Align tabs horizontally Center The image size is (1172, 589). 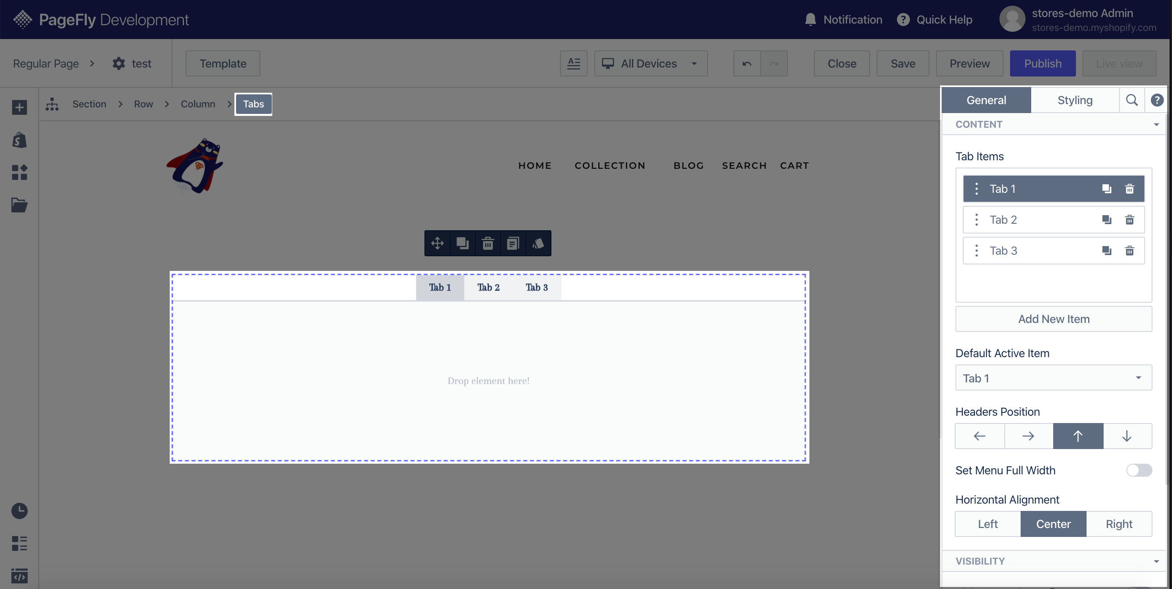click(x=1053, y=524)
